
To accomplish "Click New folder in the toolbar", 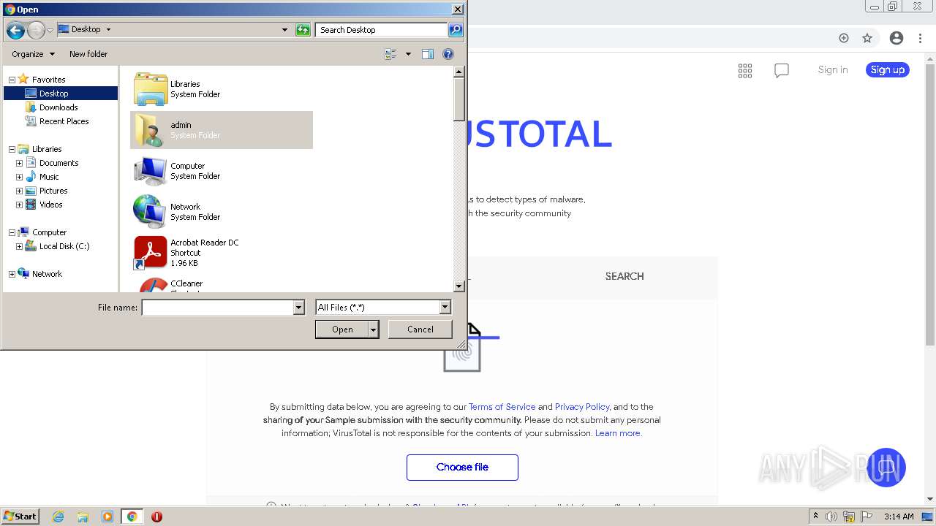I will pyautogui.click(x=88, y=54).
